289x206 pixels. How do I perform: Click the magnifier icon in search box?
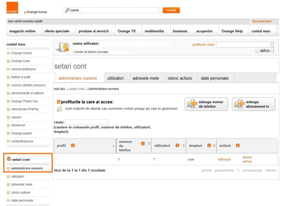[x=67, y=10]
